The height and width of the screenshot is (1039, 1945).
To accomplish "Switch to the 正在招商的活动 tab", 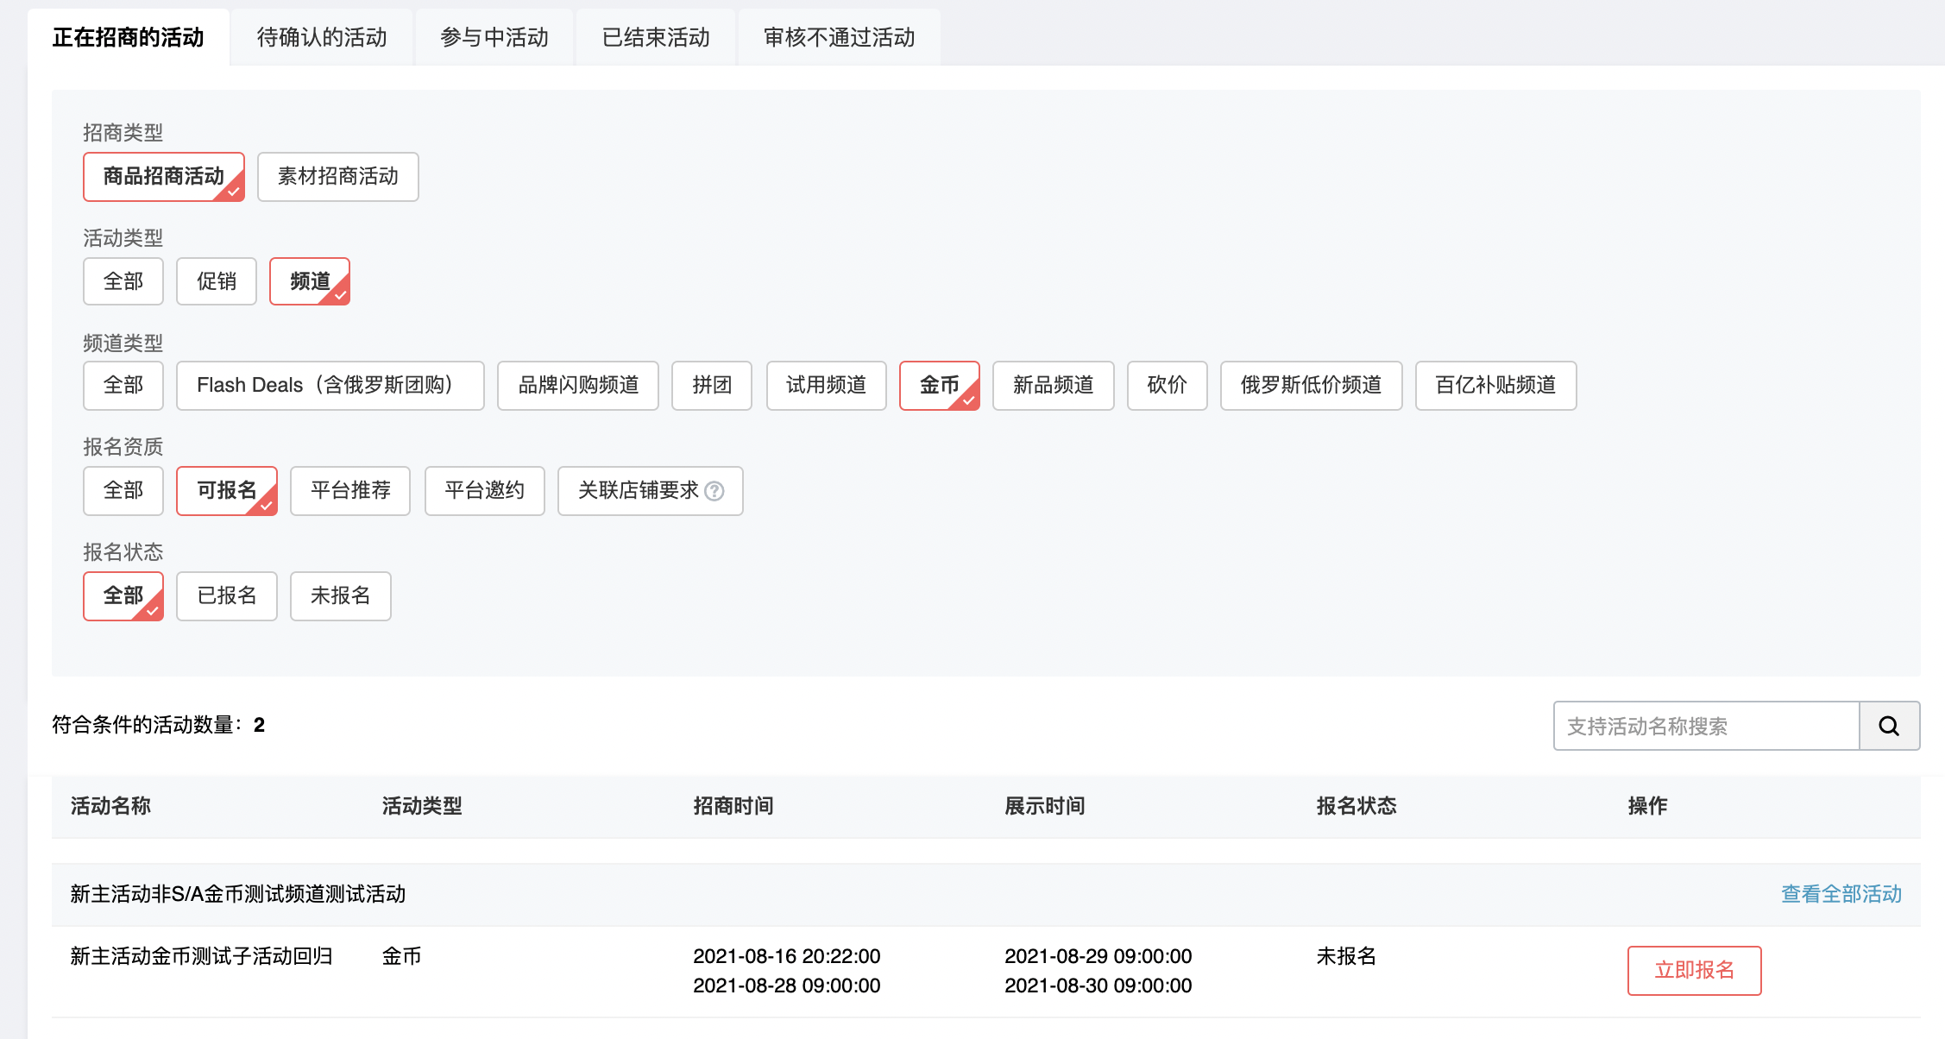I will coord(128,37).
